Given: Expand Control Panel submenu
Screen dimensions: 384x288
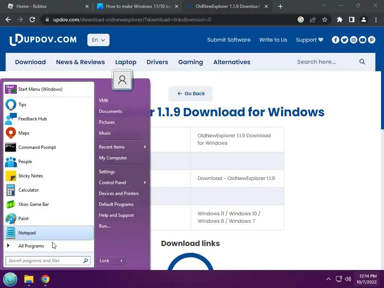Looking at the screenshot, I should tap(122, 183).
